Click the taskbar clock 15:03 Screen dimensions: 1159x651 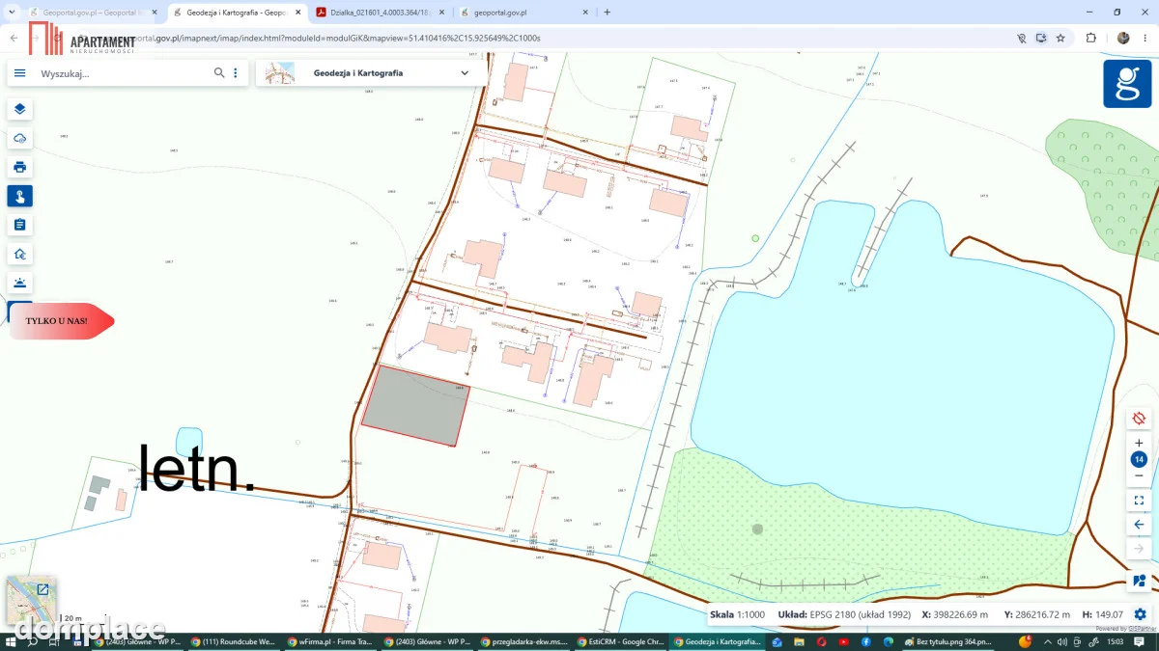[1115, 641]
